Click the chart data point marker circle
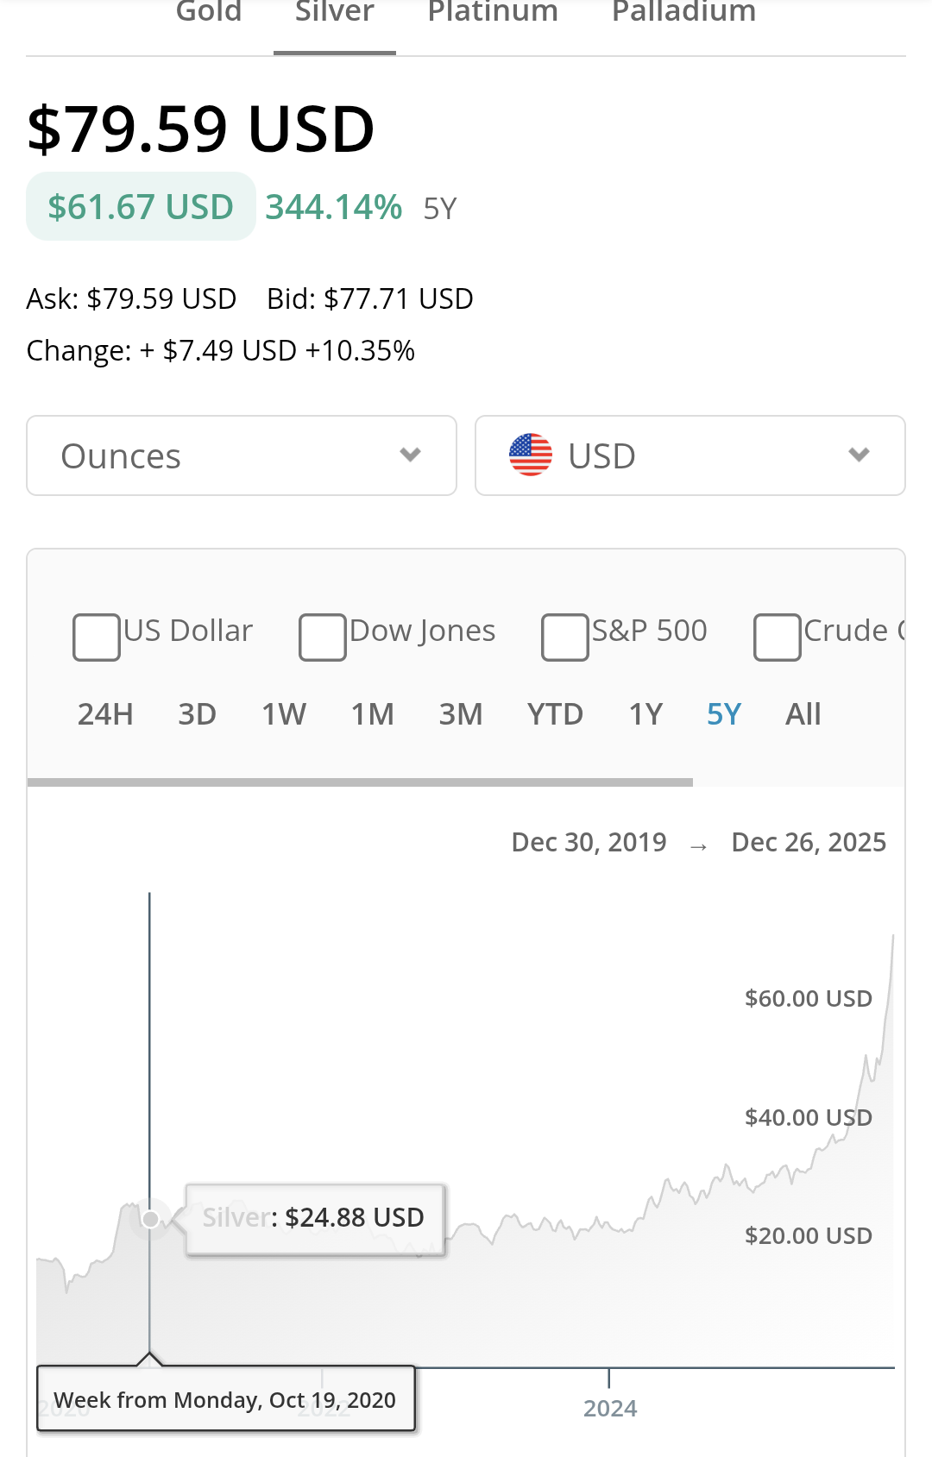Screen dimensions: 932x1457 coord(150,1219)
